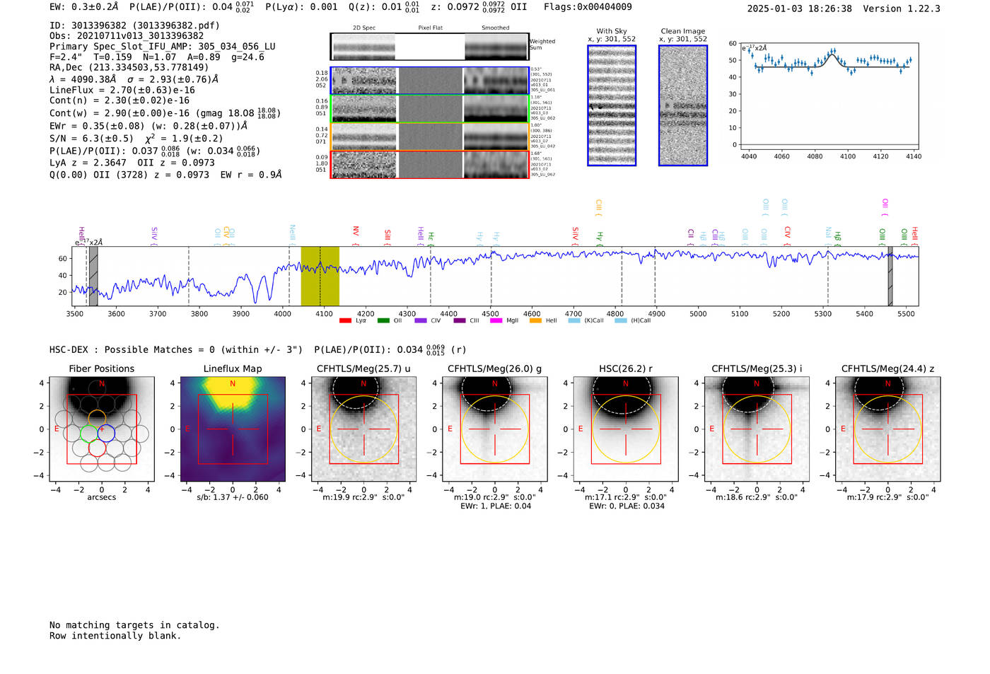Screen dimensions: 990x674
Task: Select the green-bordered 2D spectrum row
Action: (430, 109)
